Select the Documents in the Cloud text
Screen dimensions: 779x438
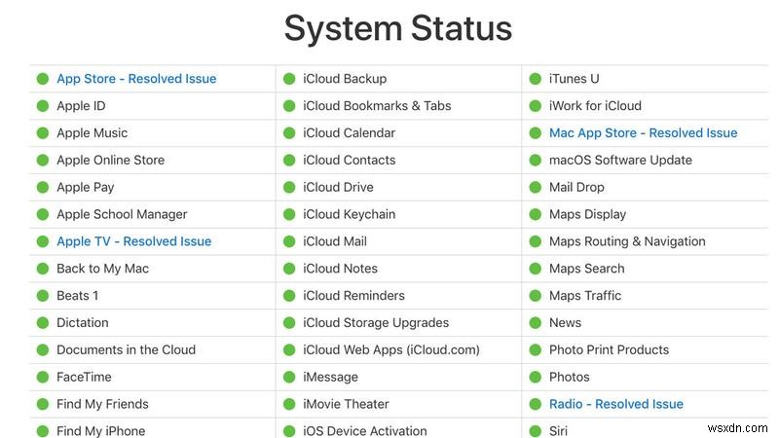[127, 350]
